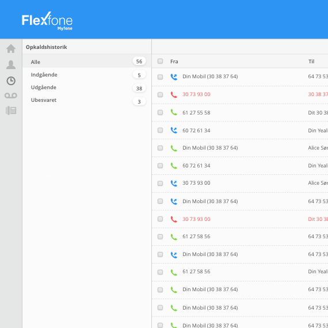Viewport: 328px width, 328px height.
Task: Check the 61 27 58 56 to 64 73 53 row
Action: point(160,237)
